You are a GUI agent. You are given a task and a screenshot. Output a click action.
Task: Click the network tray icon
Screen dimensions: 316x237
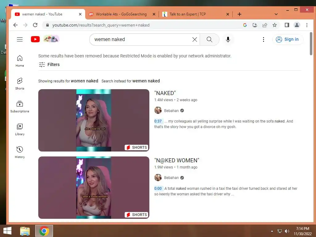click(x=280, y=231)
